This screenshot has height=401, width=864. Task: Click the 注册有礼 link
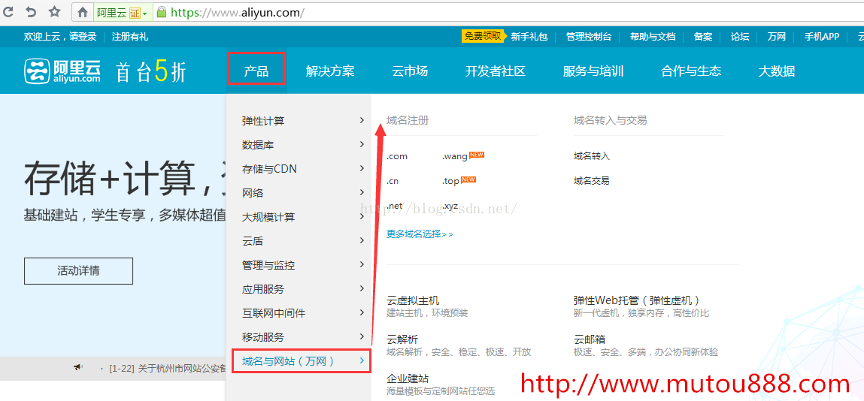tap(130, 37)
